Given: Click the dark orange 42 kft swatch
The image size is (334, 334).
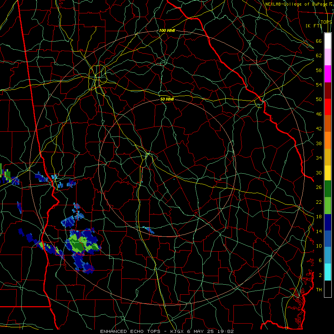Looking at the screenshot, I should [x=328, y=124].
